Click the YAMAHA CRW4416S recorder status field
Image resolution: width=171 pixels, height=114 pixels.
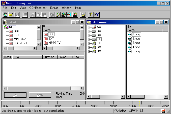(137, 111)
